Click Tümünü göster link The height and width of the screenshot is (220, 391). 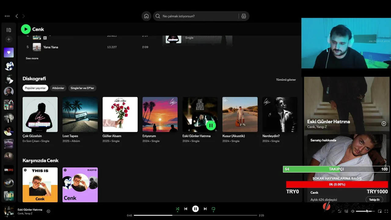point(286,80)
